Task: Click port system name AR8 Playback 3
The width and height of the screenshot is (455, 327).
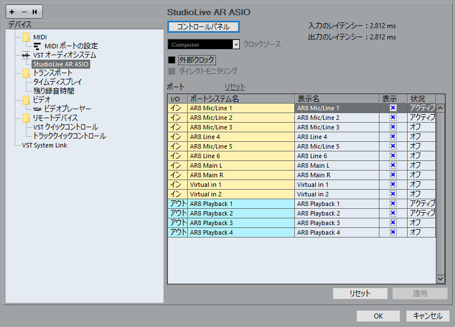Action: click(241, 223)
